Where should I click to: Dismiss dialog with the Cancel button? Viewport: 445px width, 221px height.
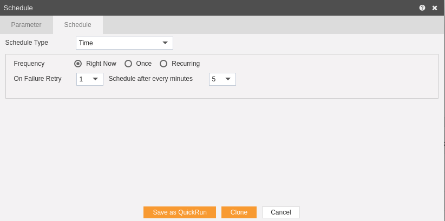(x=280, y=212)
